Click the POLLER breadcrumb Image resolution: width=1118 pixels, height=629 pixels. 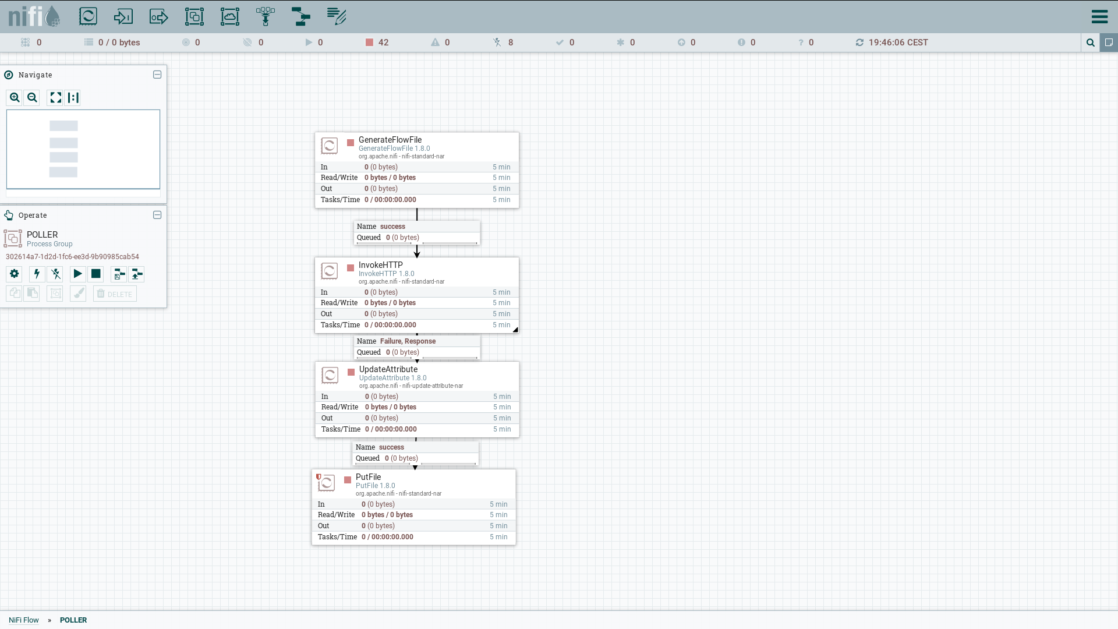tap(73, 620)
